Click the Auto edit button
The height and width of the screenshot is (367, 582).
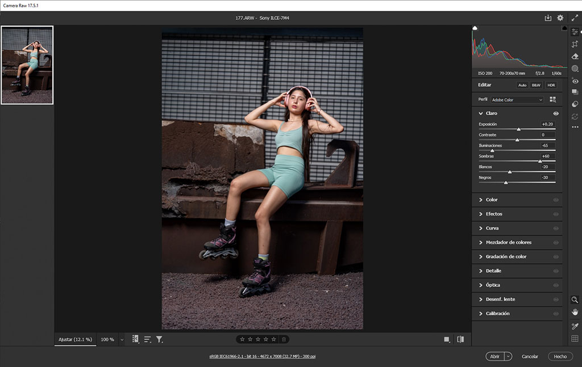point(522,85)
